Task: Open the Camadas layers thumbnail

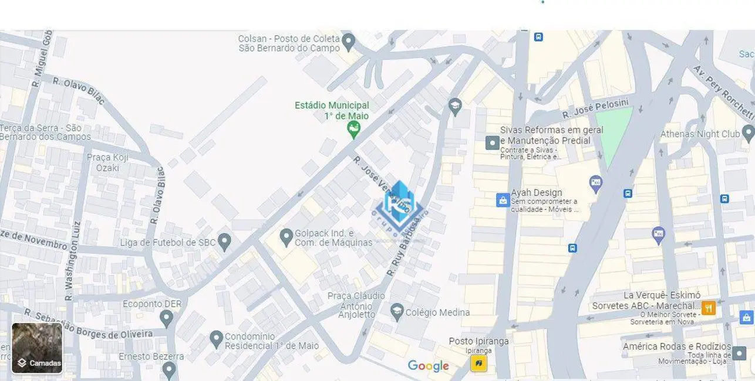Action: (x=37, y=348)
